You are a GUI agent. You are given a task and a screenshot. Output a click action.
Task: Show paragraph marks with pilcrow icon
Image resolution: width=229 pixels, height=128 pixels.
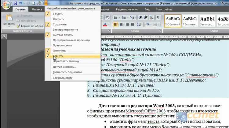point(158,17)
